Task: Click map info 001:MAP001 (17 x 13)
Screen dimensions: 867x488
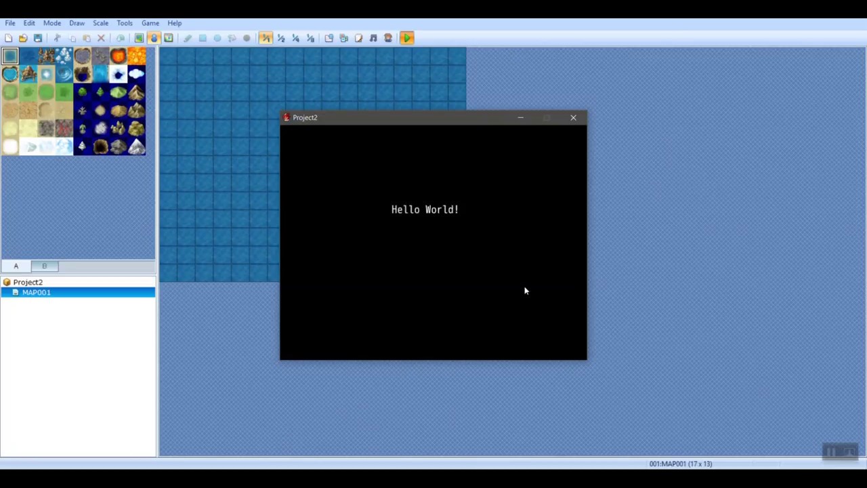Action: click(681, 464)
